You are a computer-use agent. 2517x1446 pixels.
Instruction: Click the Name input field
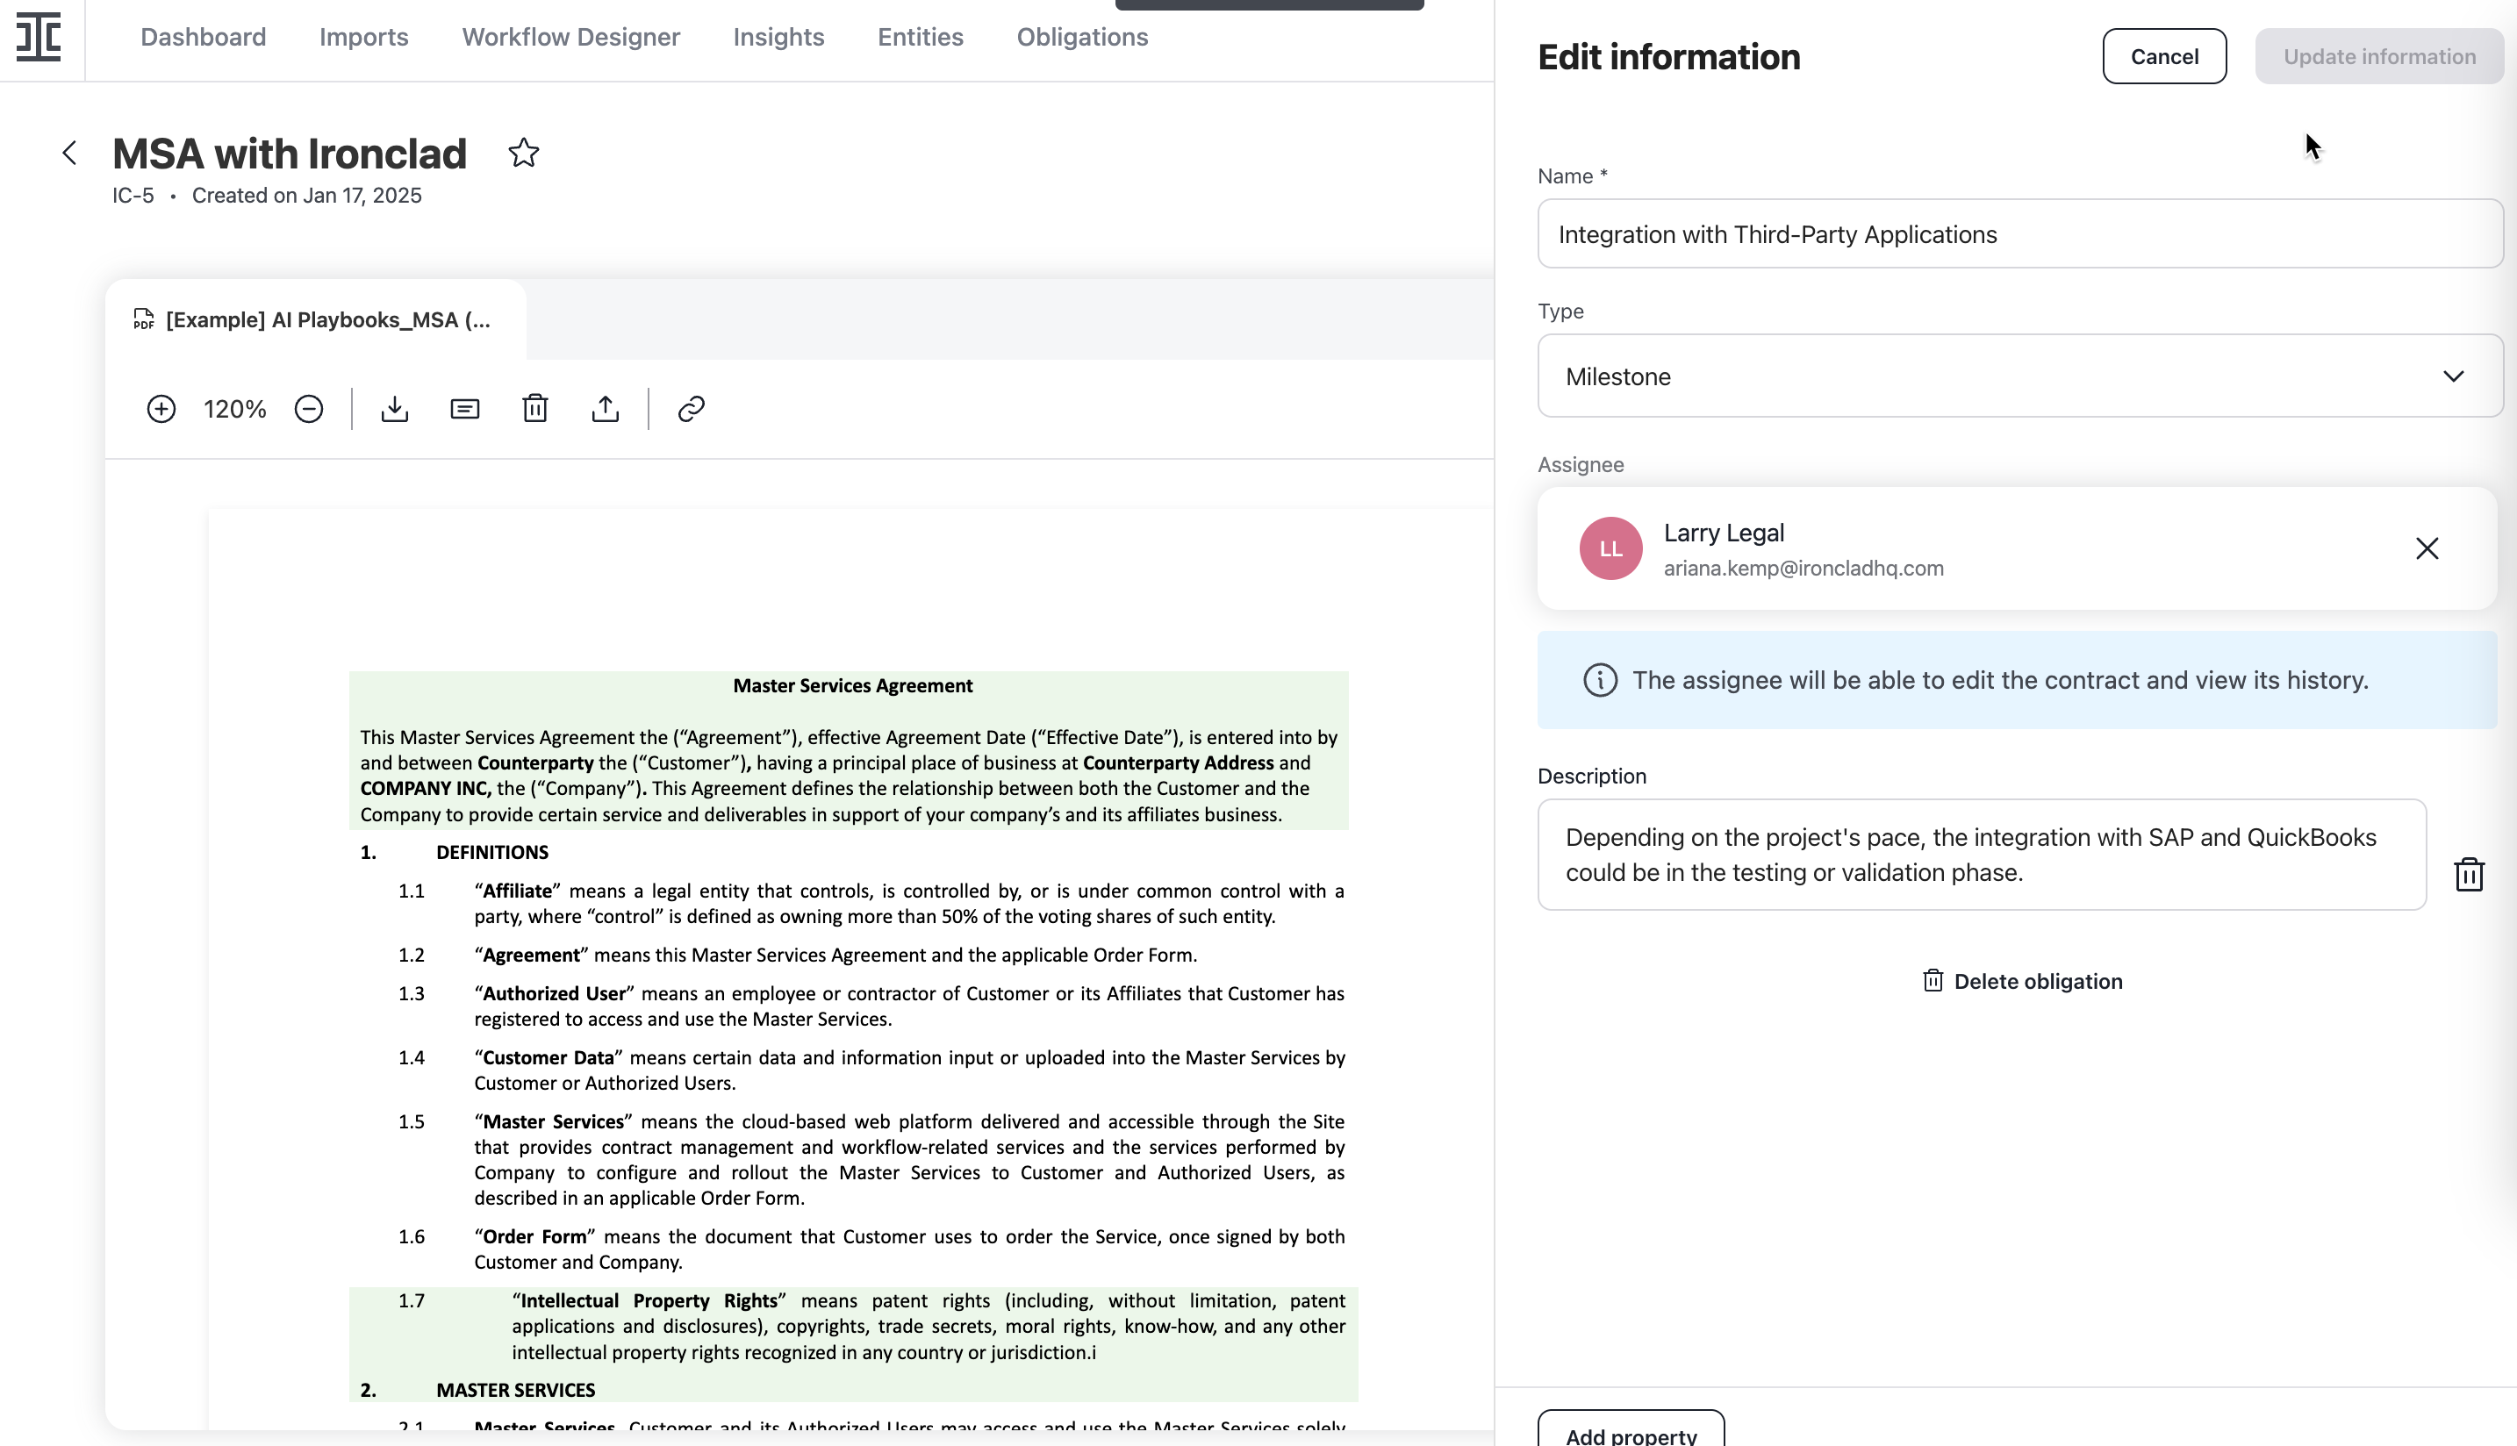click(x=2019, y=234)
